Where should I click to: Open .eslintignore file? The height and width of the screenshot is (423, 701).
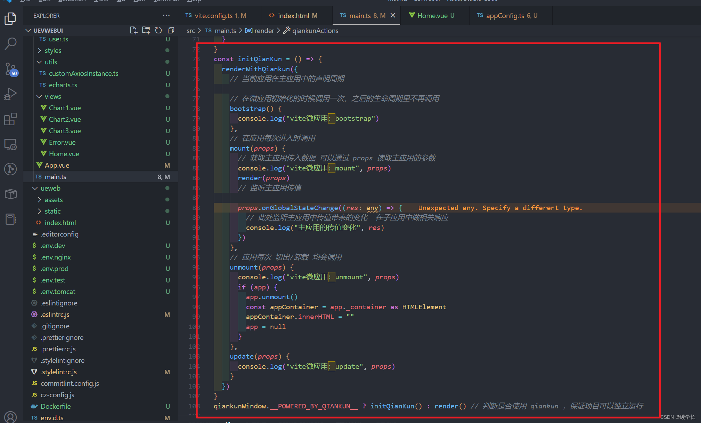click(x=101, y=303)
